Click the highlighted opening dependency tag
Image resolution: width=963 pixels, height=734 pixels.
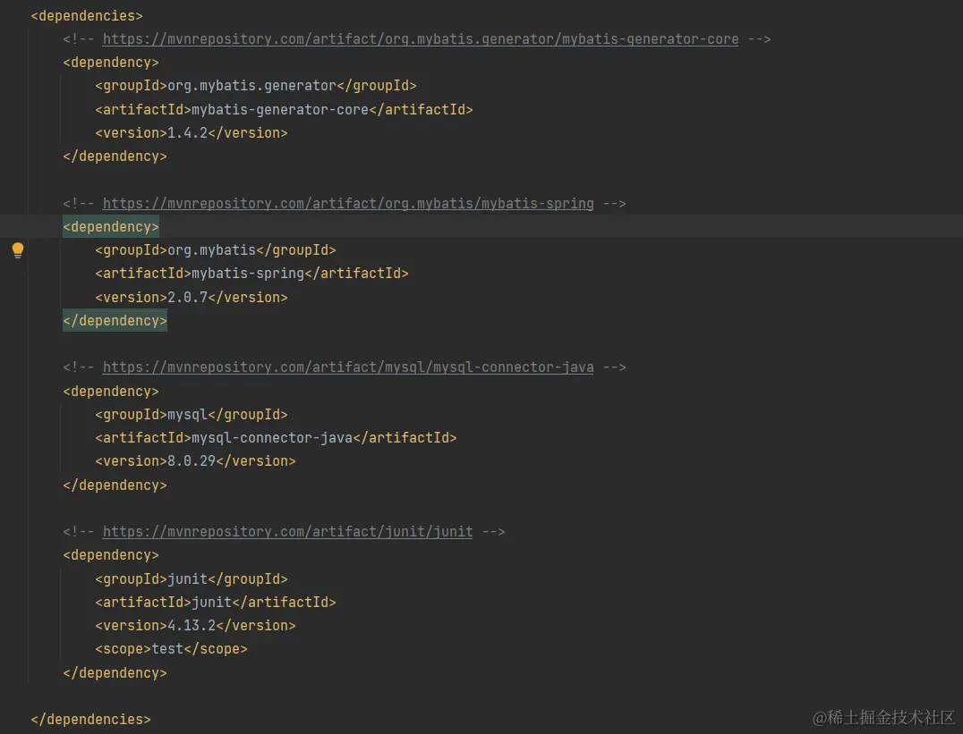(111, 227)
